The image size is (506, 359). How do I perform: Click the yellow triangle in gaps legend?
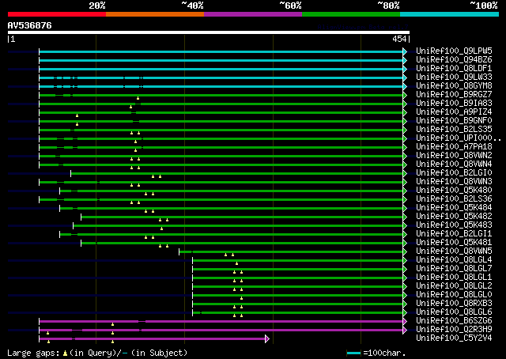(x=65, y=353)
